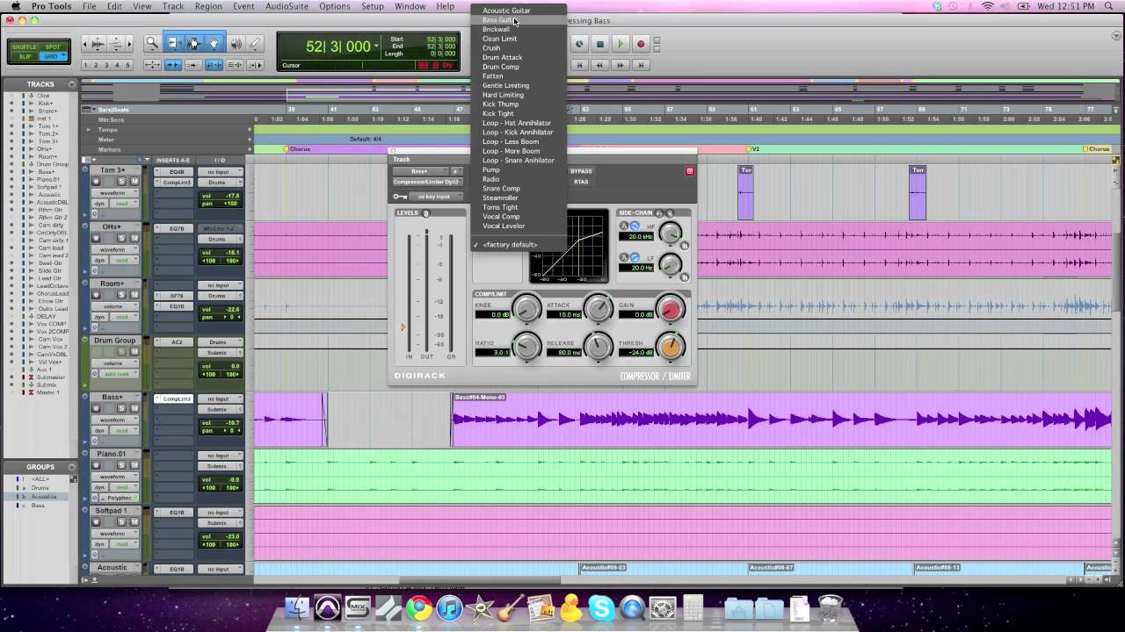Click the Levels phase invert icon
Screen dimensions: 1125x632
[x=426, y=213]
